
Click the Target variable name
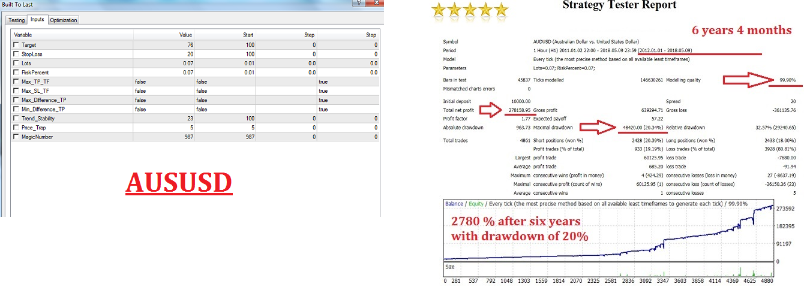(29, 45)
